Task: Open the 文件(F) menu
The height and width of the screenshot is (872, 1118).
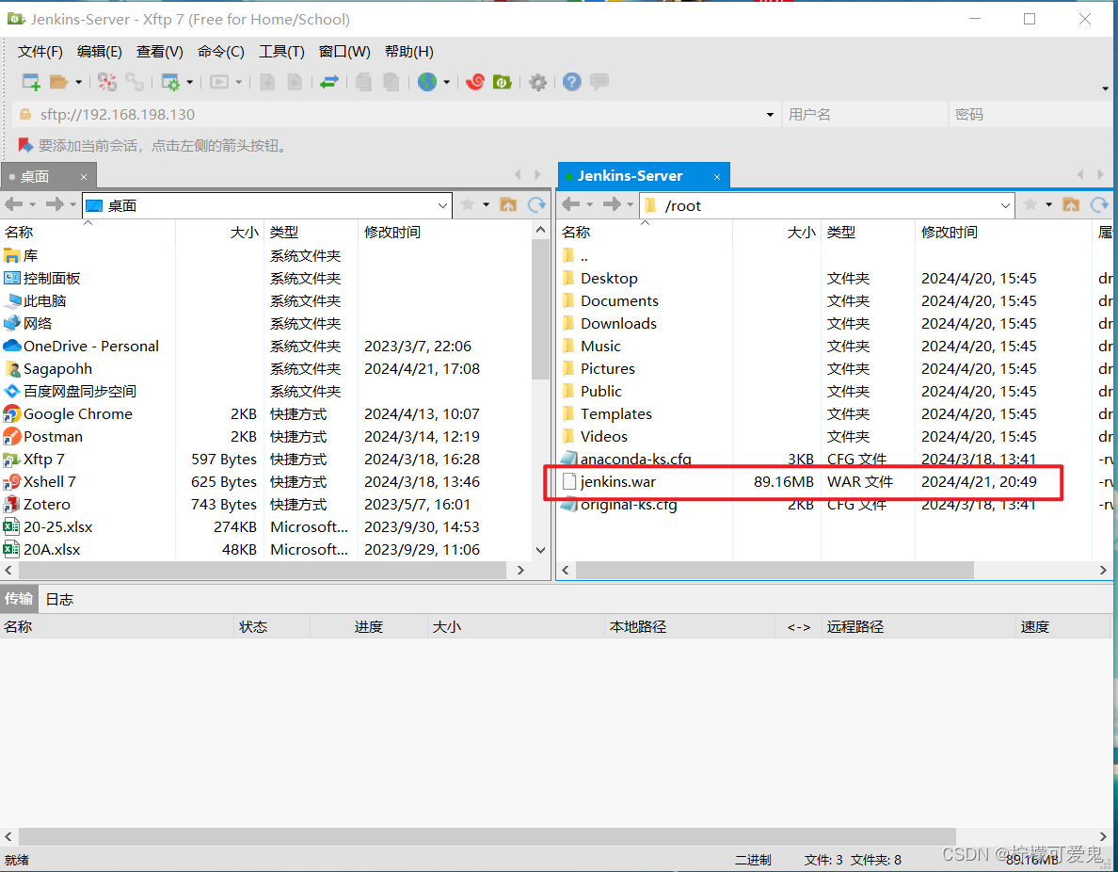Action: coord(40,52)
